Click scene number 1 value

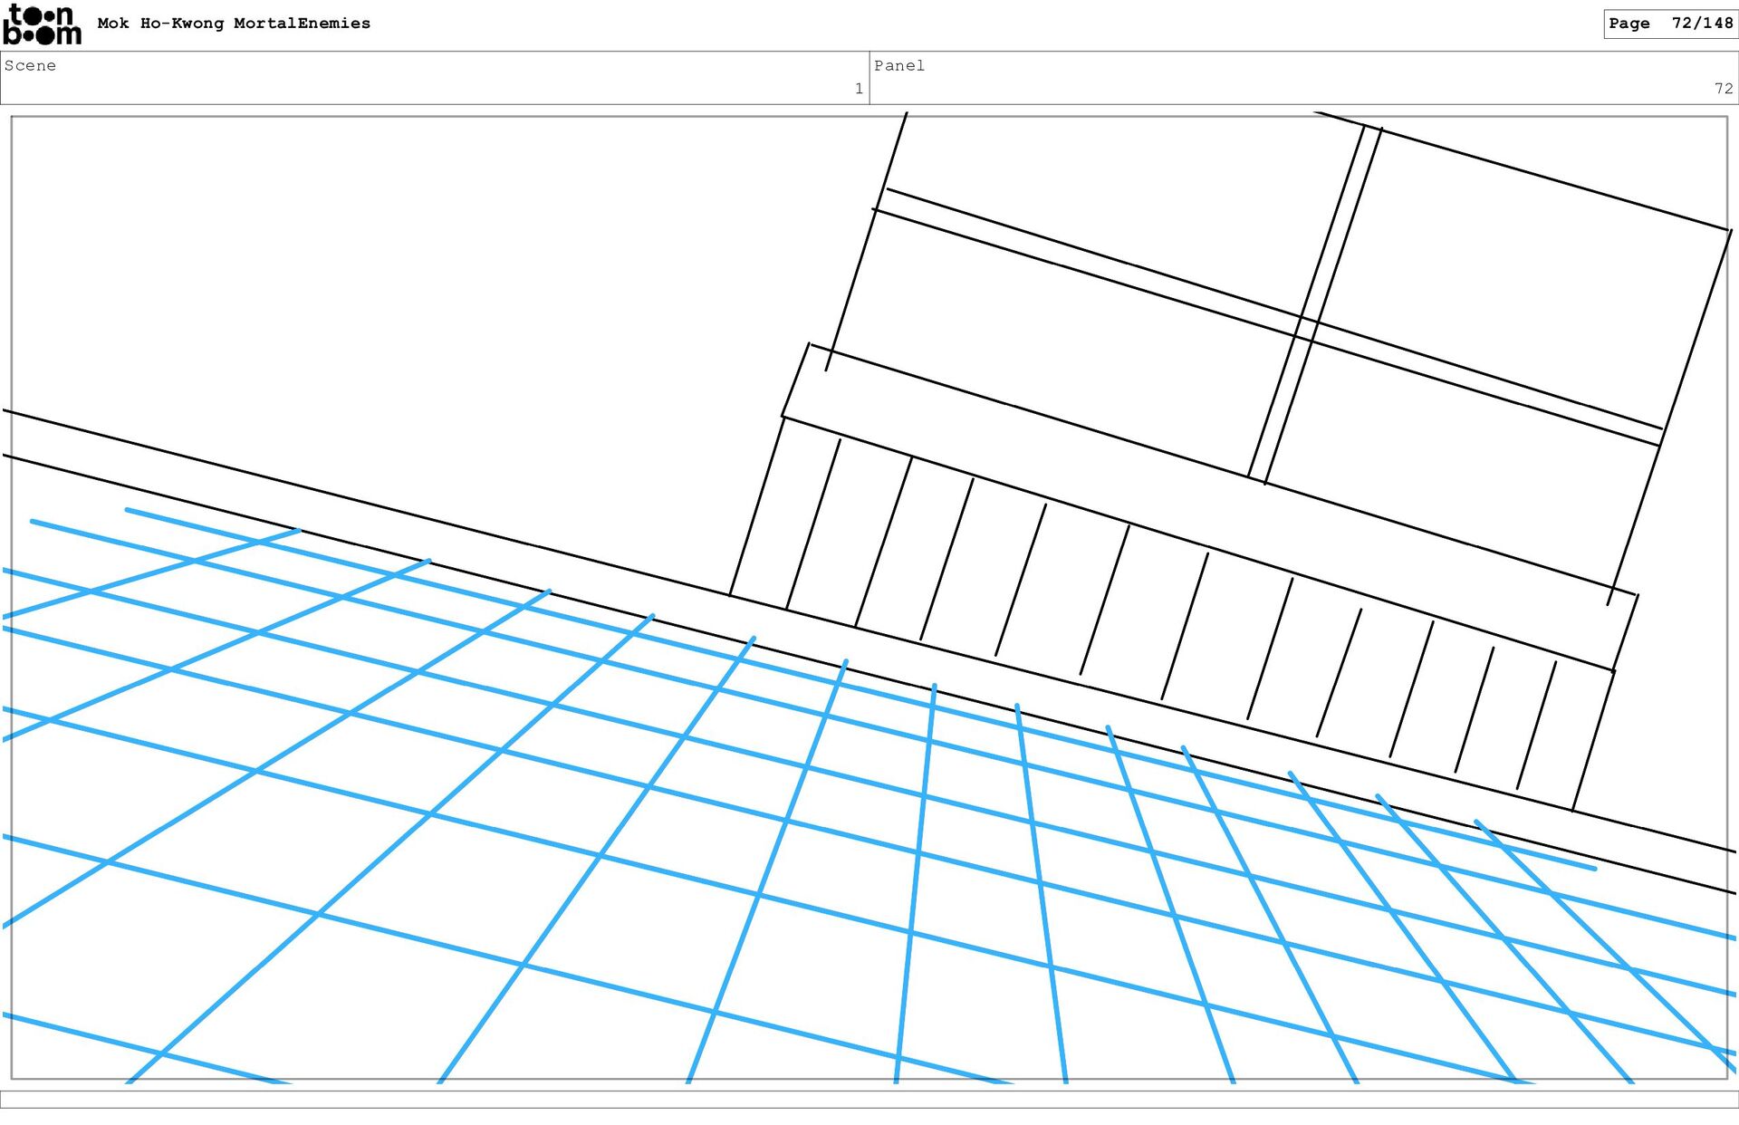[x=858, y=89]
